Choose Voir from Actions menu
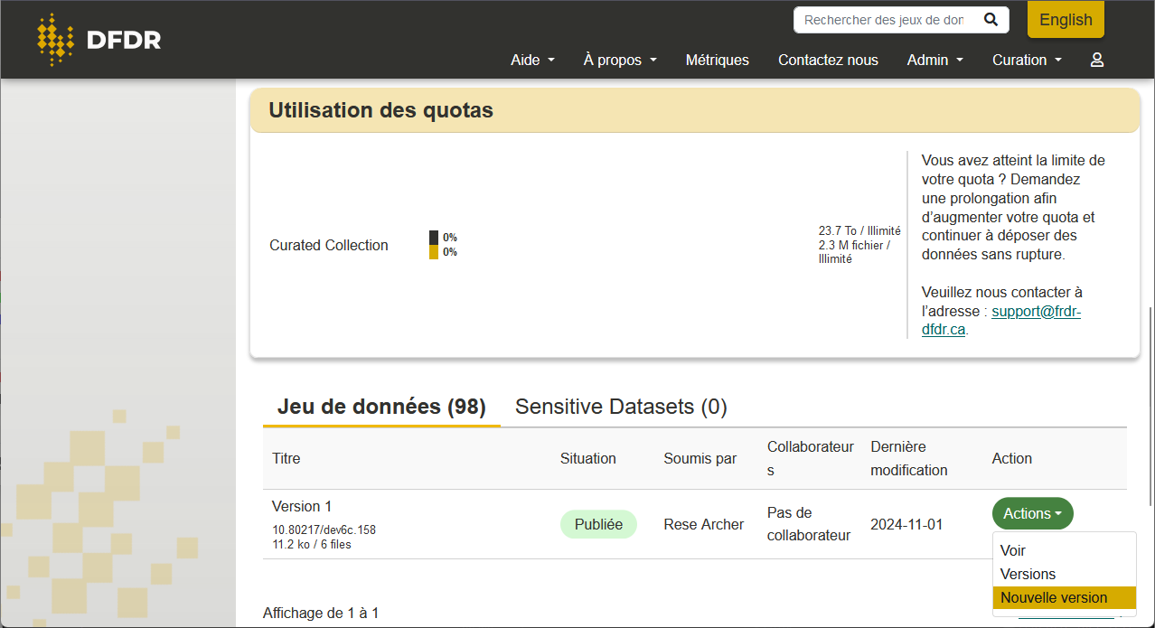Viewport: 1155px width, 628px height. pos(1064,550)
